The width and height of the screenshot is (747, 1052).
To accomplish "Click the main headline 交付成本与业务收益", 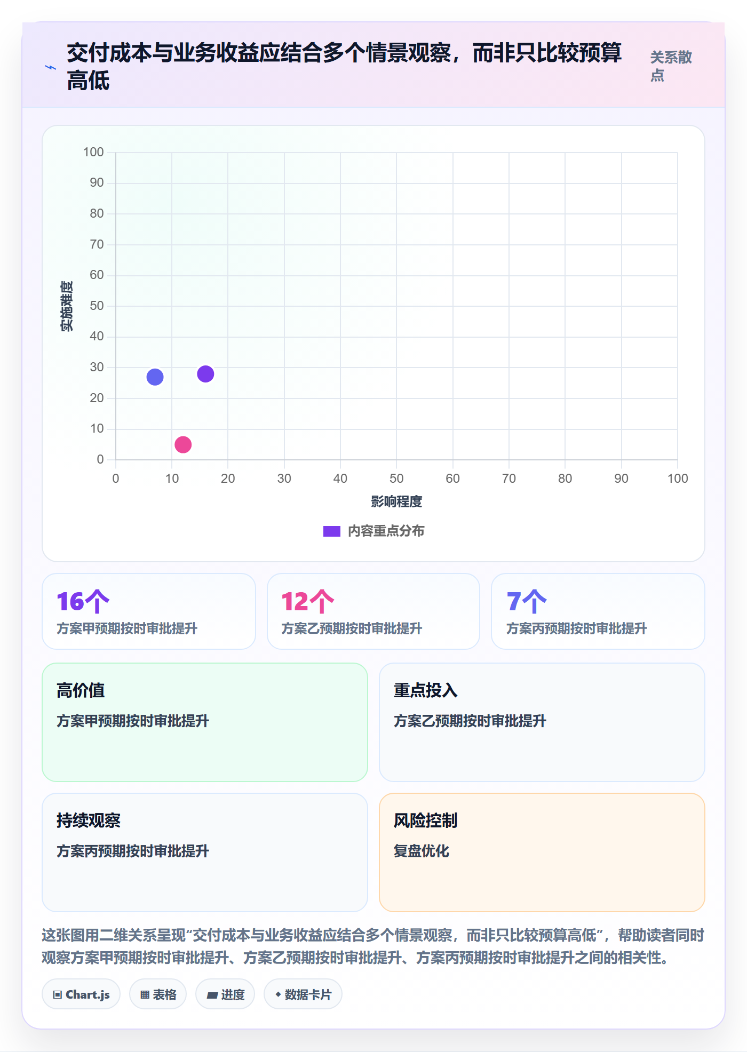I will (x=344, y=67).
